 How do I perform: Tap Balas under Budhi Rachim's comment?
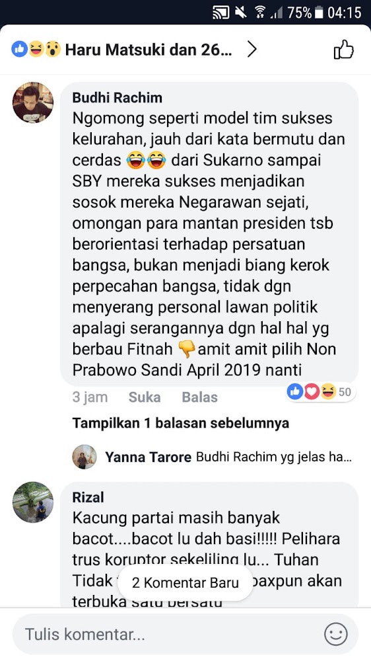point(199,397)
